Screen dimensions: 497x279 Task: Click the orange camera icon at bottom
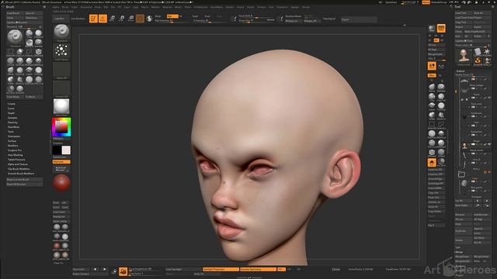123,271
